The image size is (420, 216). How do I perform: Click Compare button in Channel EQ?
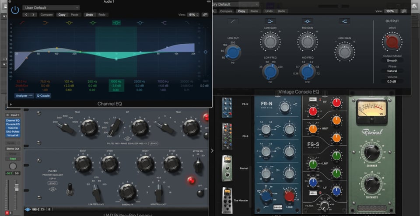point(46,14)
